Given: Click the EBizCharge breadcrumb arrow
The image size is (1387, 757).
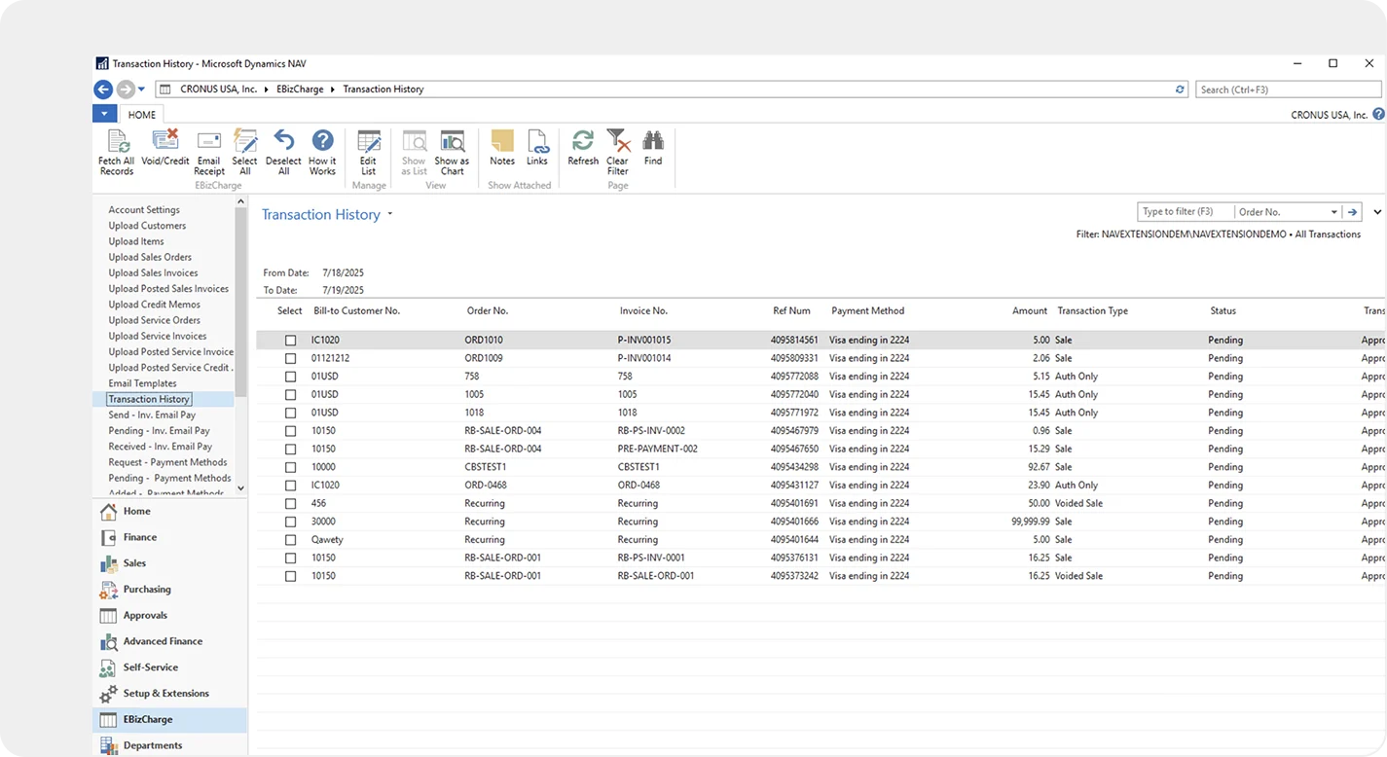Looking at the screenshot, I should [x=334, y=90].
